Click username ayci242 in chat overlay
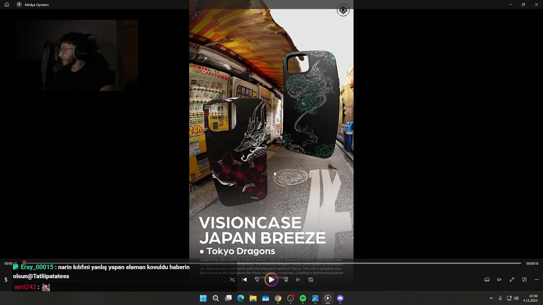The image size is (543, 305). 25,287
